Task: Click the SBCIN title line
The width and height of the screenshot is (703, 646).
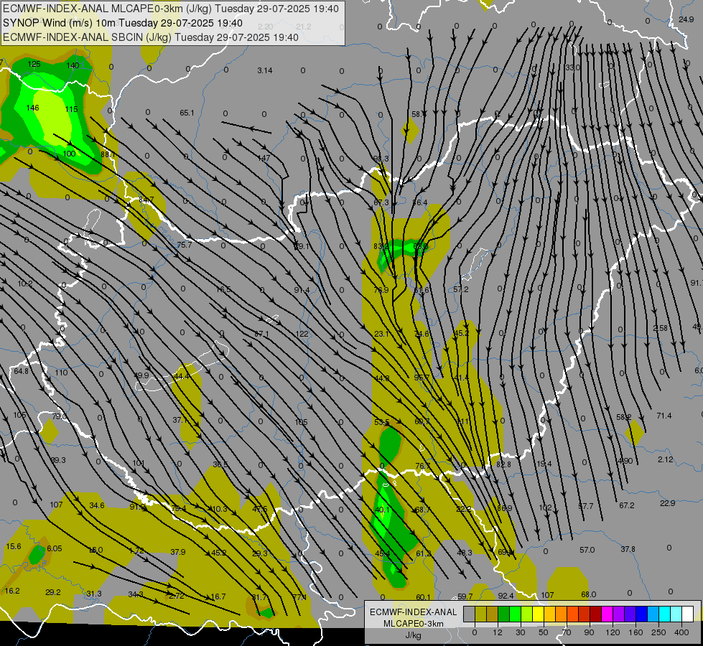Action: (151, 37)
